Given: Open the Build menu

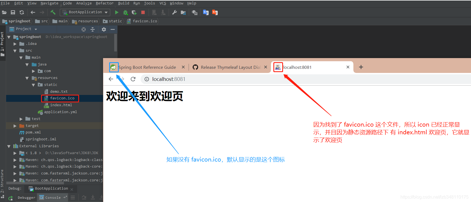Looking at the screenshot, I should coord(123,3).
